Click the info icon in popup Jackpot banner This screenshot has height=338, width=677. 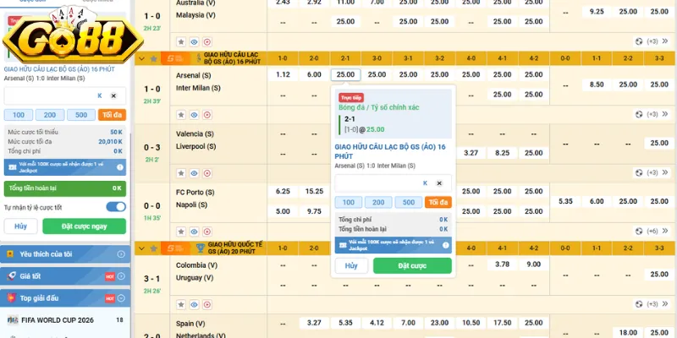445,245
